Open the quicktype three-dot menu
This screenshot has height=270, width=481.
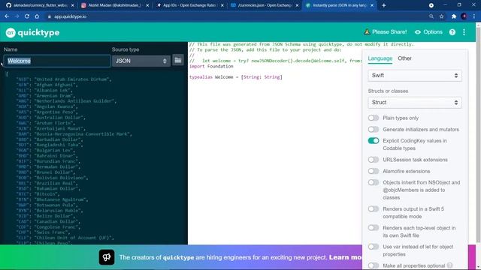pyautogui.click(x=464, y=32)
